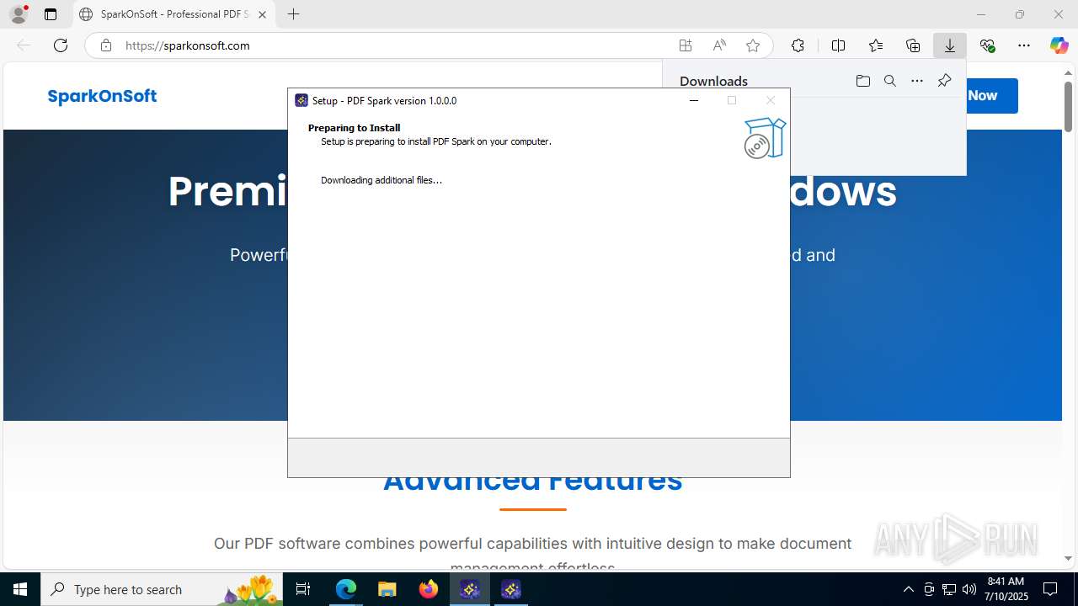The image size is (1078, 606).
Task: Show hidden system tray icons
Action: (908, 589)
